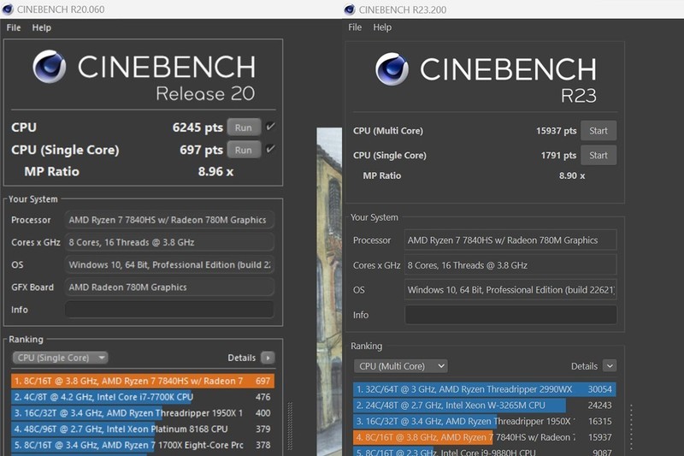Run the R20 CPU (Single Core) test
This screenshot has width=684, height=456.
(243, 150)
